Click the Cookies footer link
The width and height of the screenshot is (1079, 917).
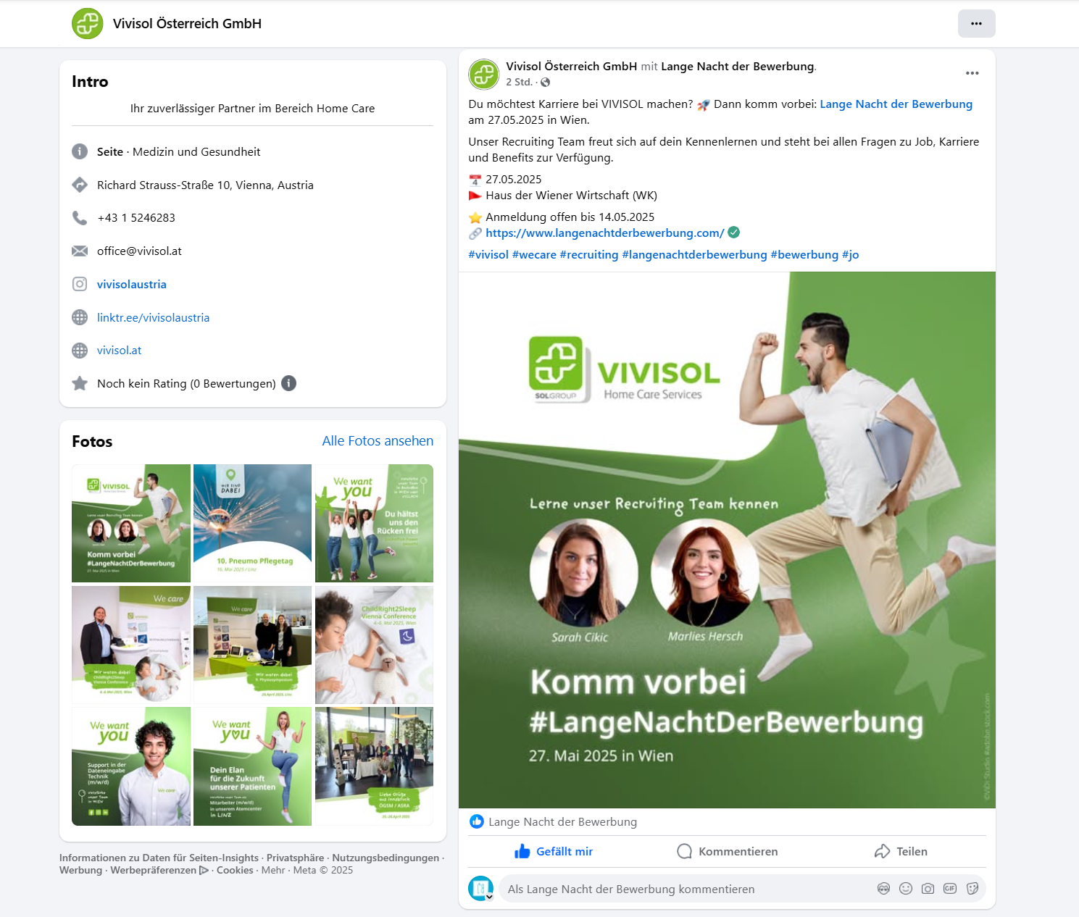(235, 870)
